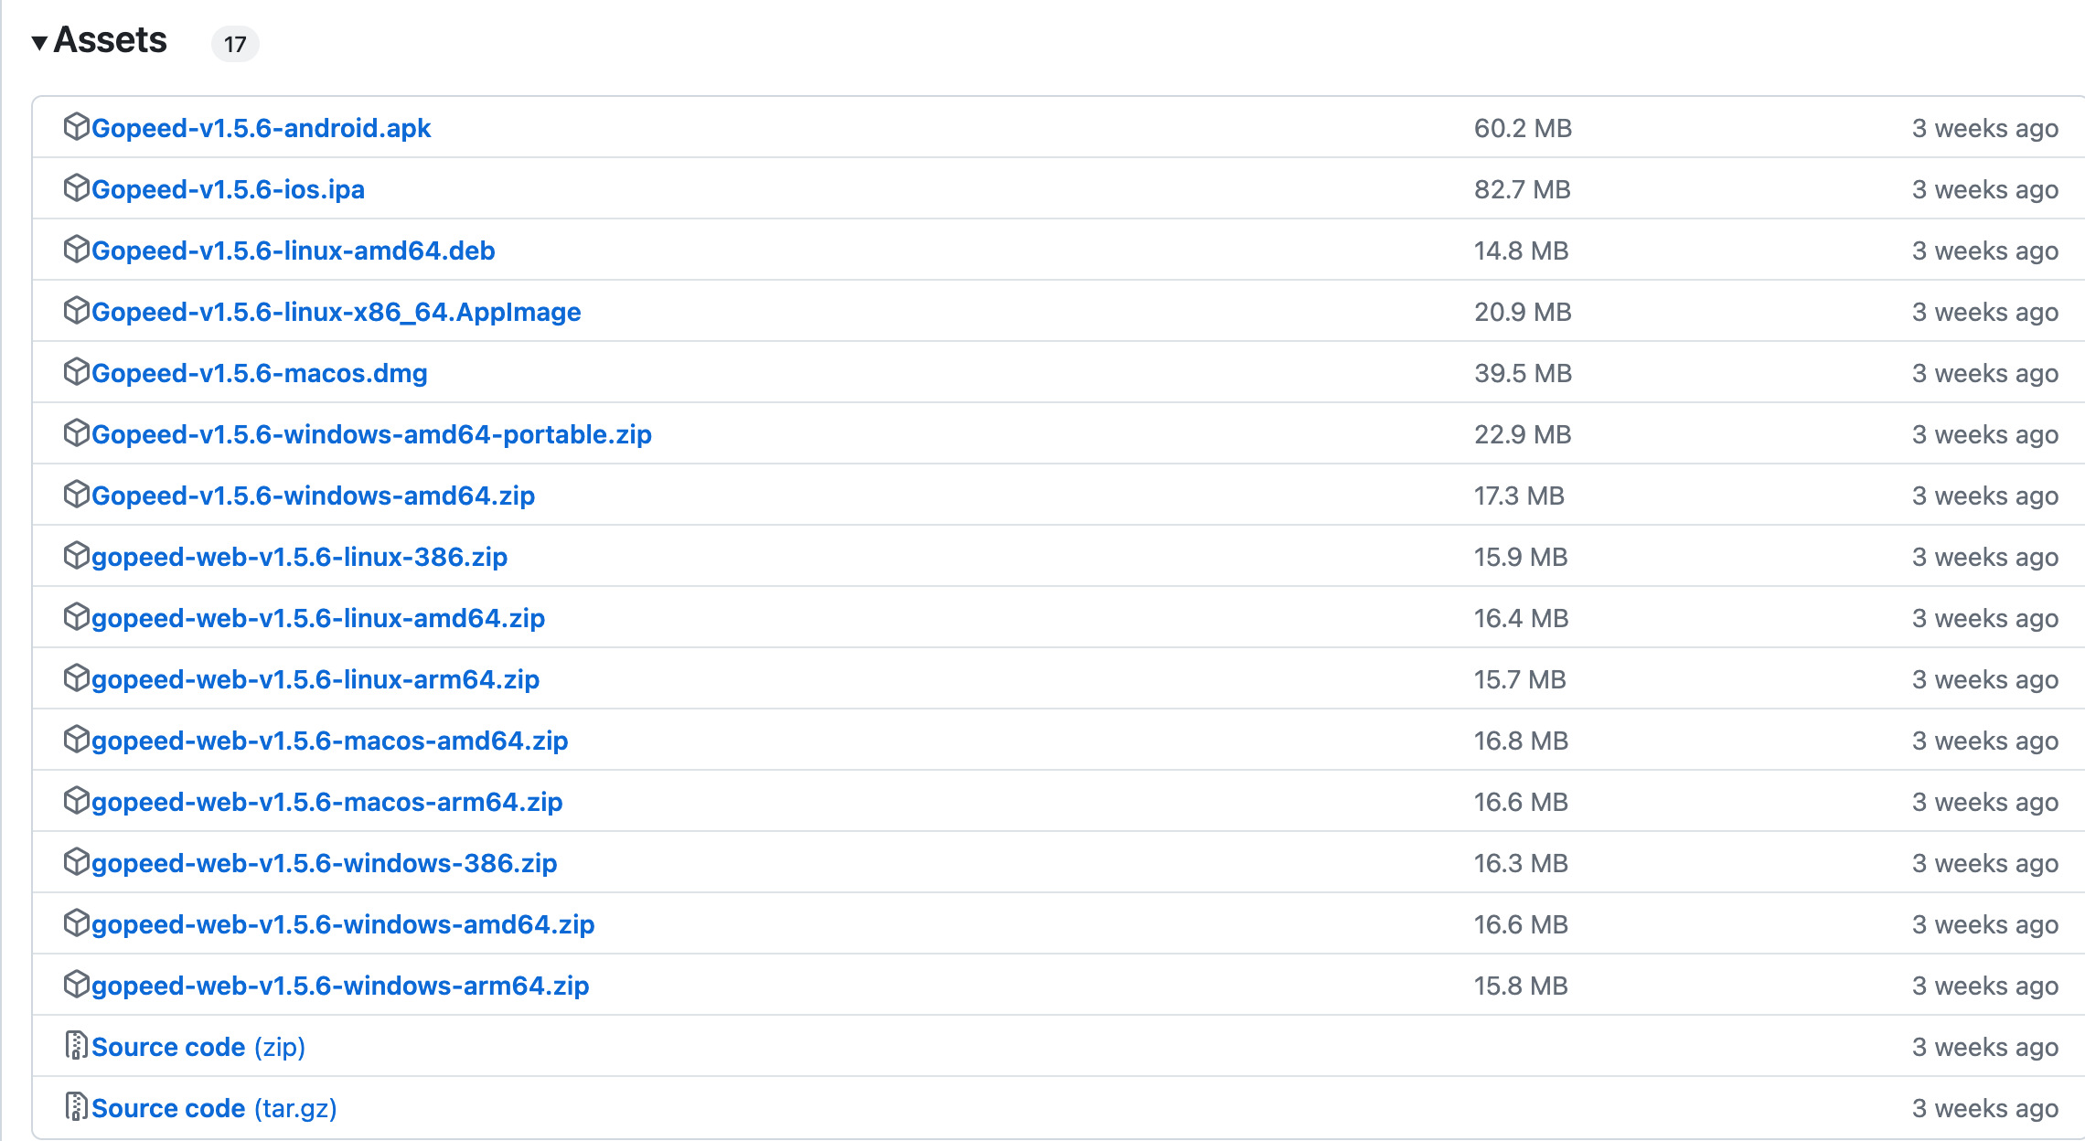Download gopeed-web-v1.5.6-macos-amd64.zip
Screen dimensions: 2085x1141
click(329, 741)
